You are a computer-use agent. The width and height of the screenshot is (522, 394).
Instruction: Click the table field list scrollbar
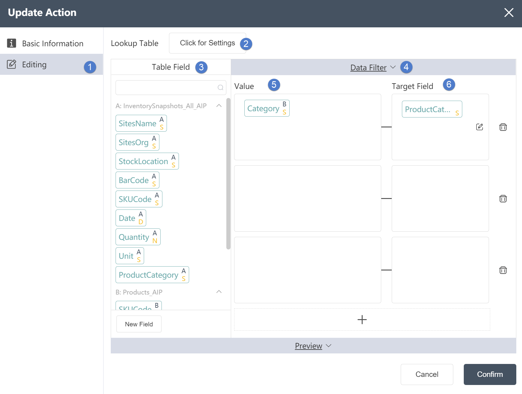click(228, 173)
